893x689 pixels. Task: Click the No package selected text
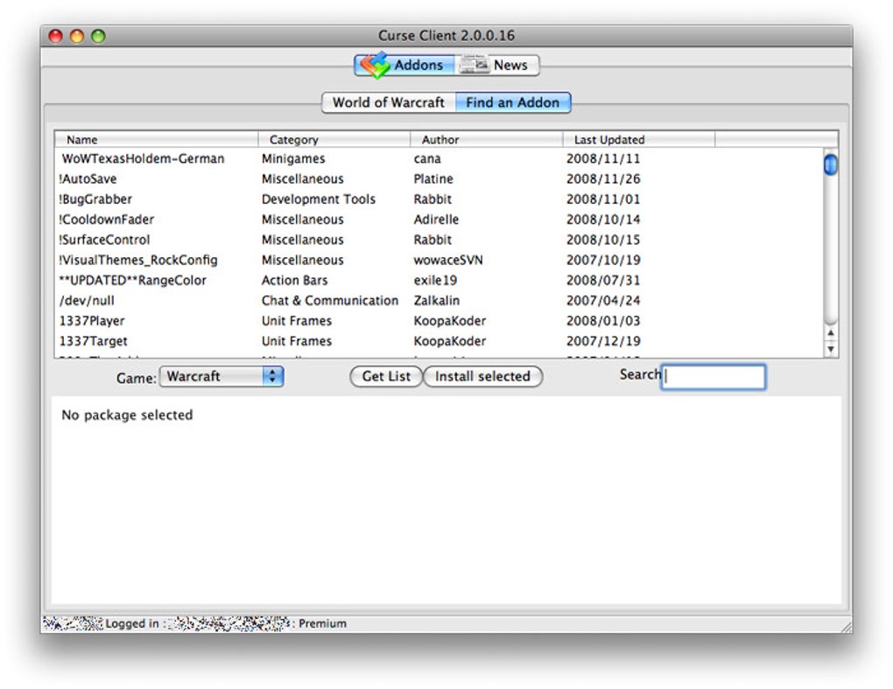pos(127,414)
